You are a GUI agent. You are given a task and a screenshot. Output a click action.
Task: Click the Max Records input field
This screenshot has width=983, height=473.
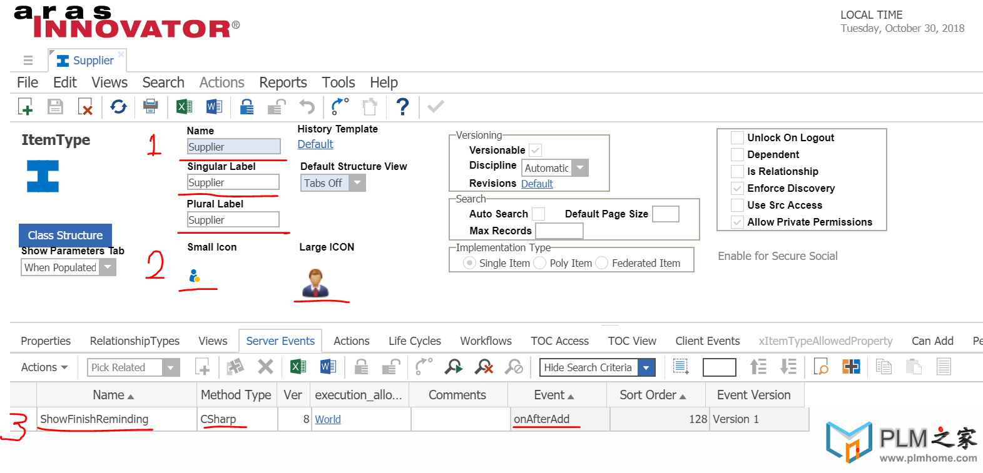click(x=559, y=231)
